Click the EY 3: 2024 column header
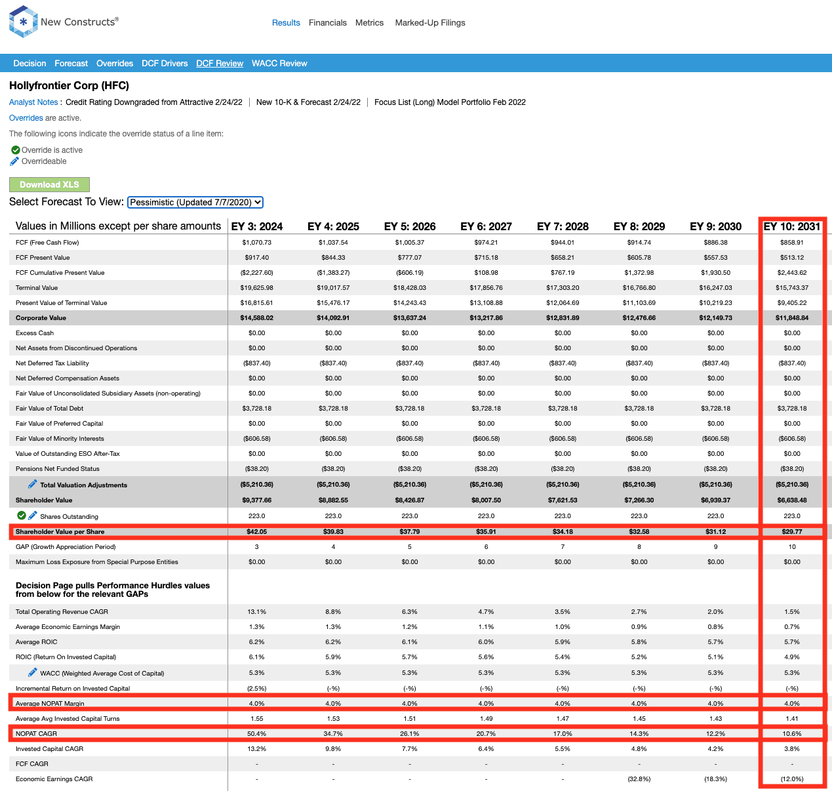 (x=257, y=226)
